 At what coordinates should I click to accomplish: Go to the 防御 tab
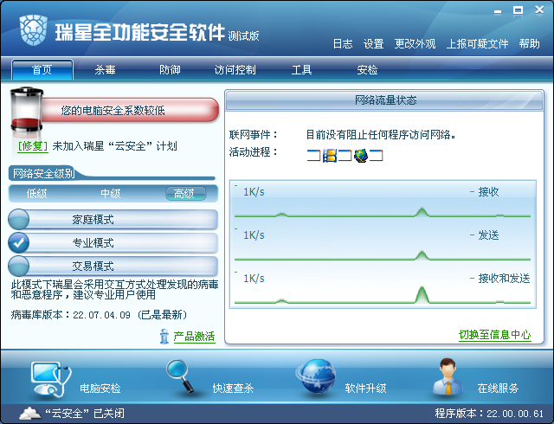pos(170,69)
